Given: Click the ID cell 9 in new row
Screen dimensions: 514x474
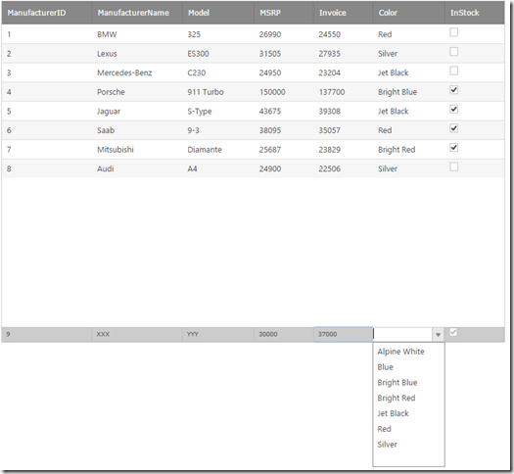Looking at the screenshot, I should pos(47,334).
